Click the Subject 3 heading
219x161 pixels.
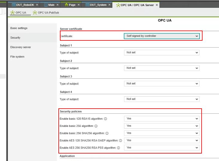[66, 76]
